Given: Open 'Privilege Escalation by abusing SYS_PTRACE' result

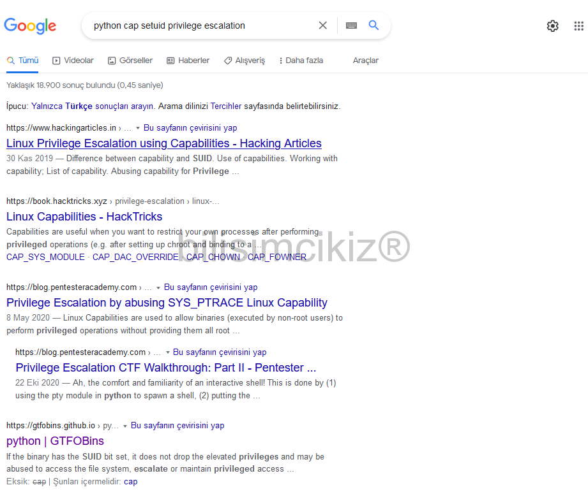Looking at the screenshot, I should tap(167, 303).
